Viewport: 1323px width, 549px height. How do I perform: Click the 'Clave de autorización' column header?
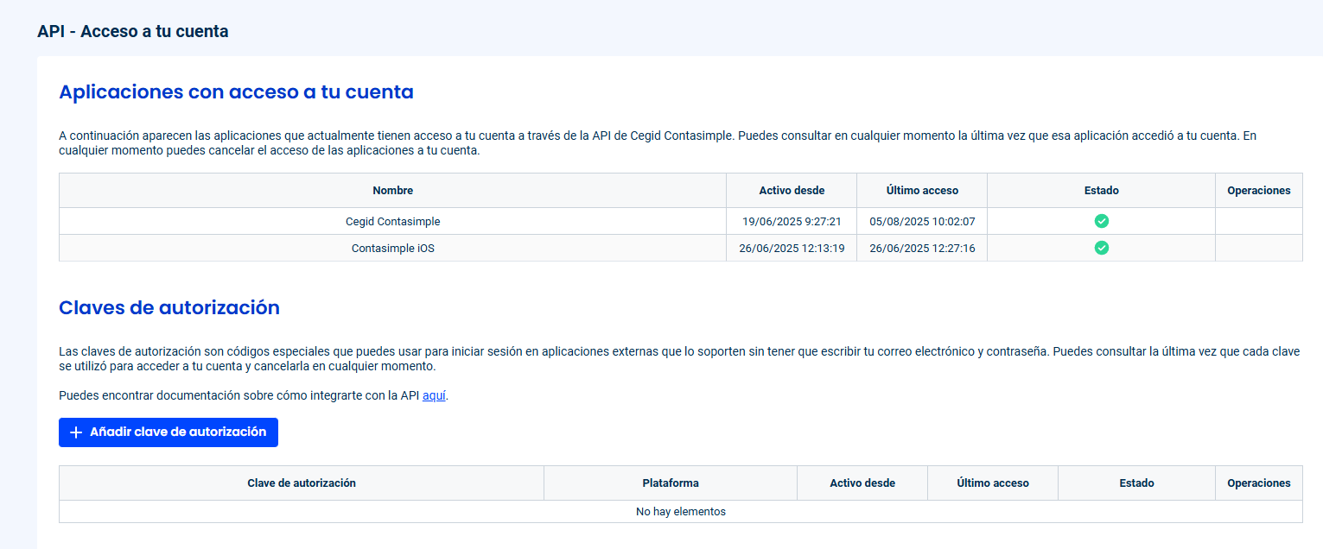tap(302, 483)
